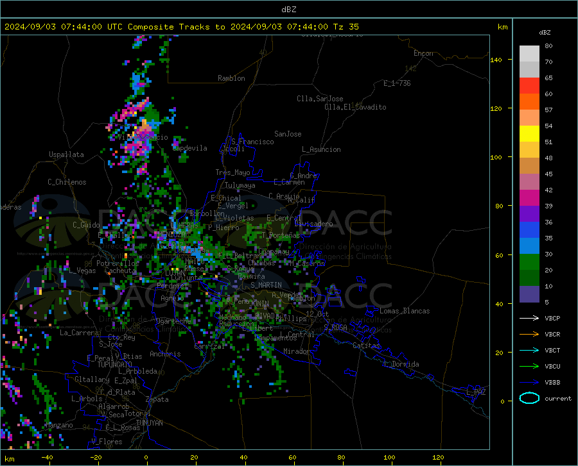Screen dimensions: 578x466
Task: Click the 'L_Dormida' map label
Action: (x=401, y=364)
